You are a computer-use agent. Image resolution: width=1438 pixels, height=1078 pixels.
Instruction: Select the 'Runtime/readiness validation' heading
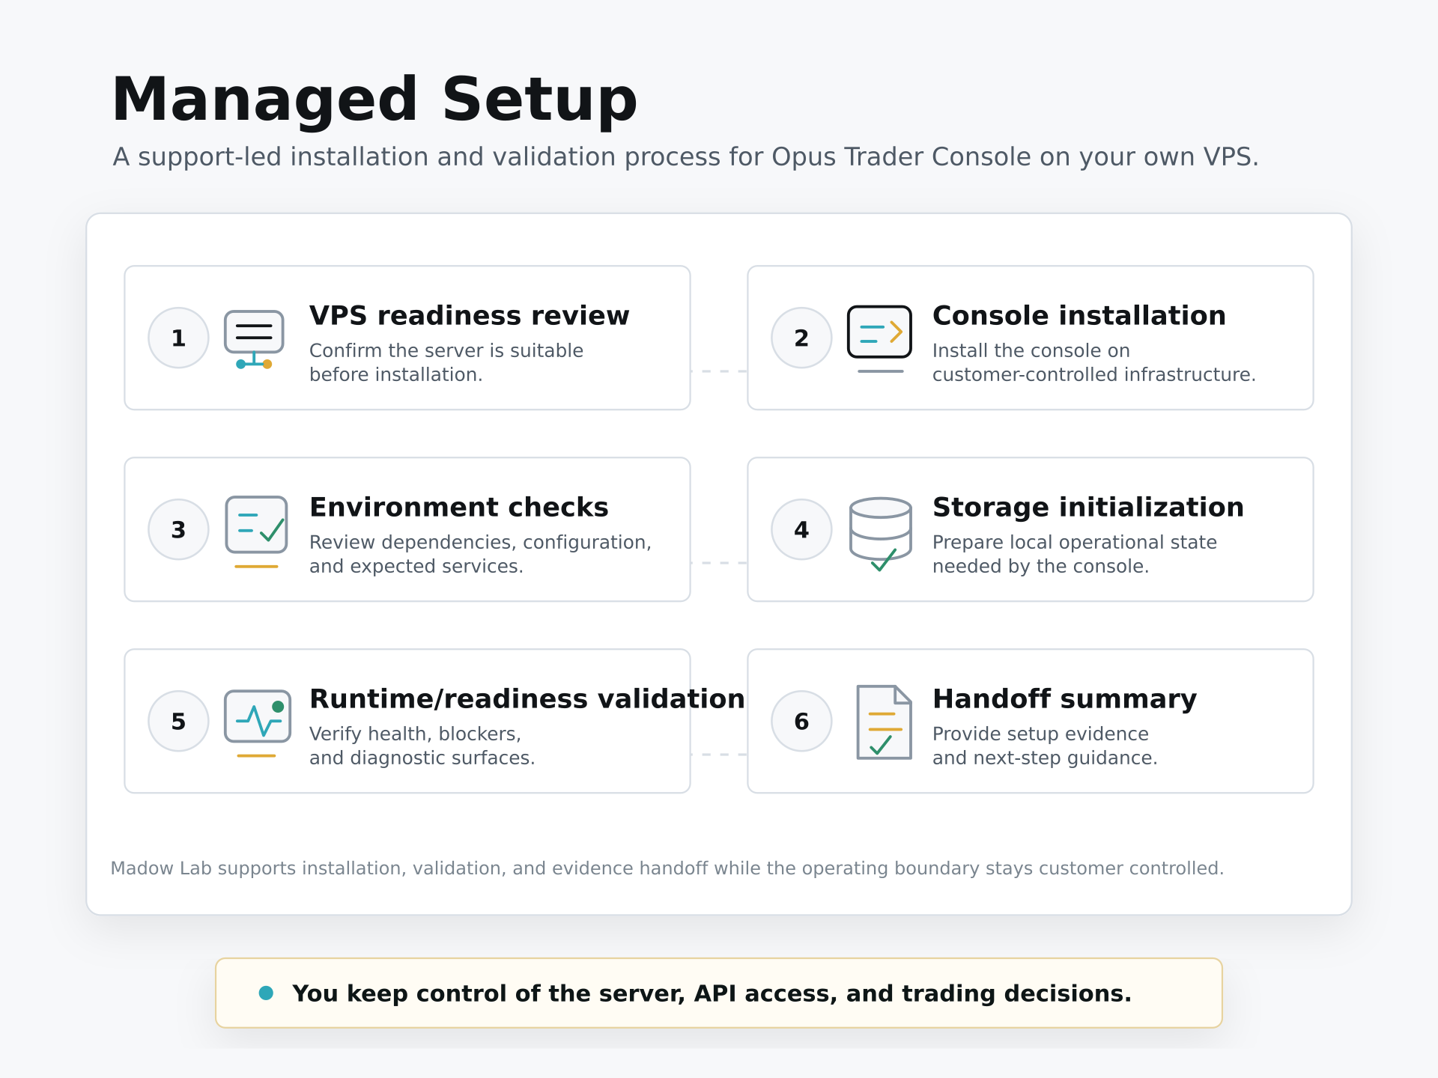pyautogui.click(x=527, y=699)
